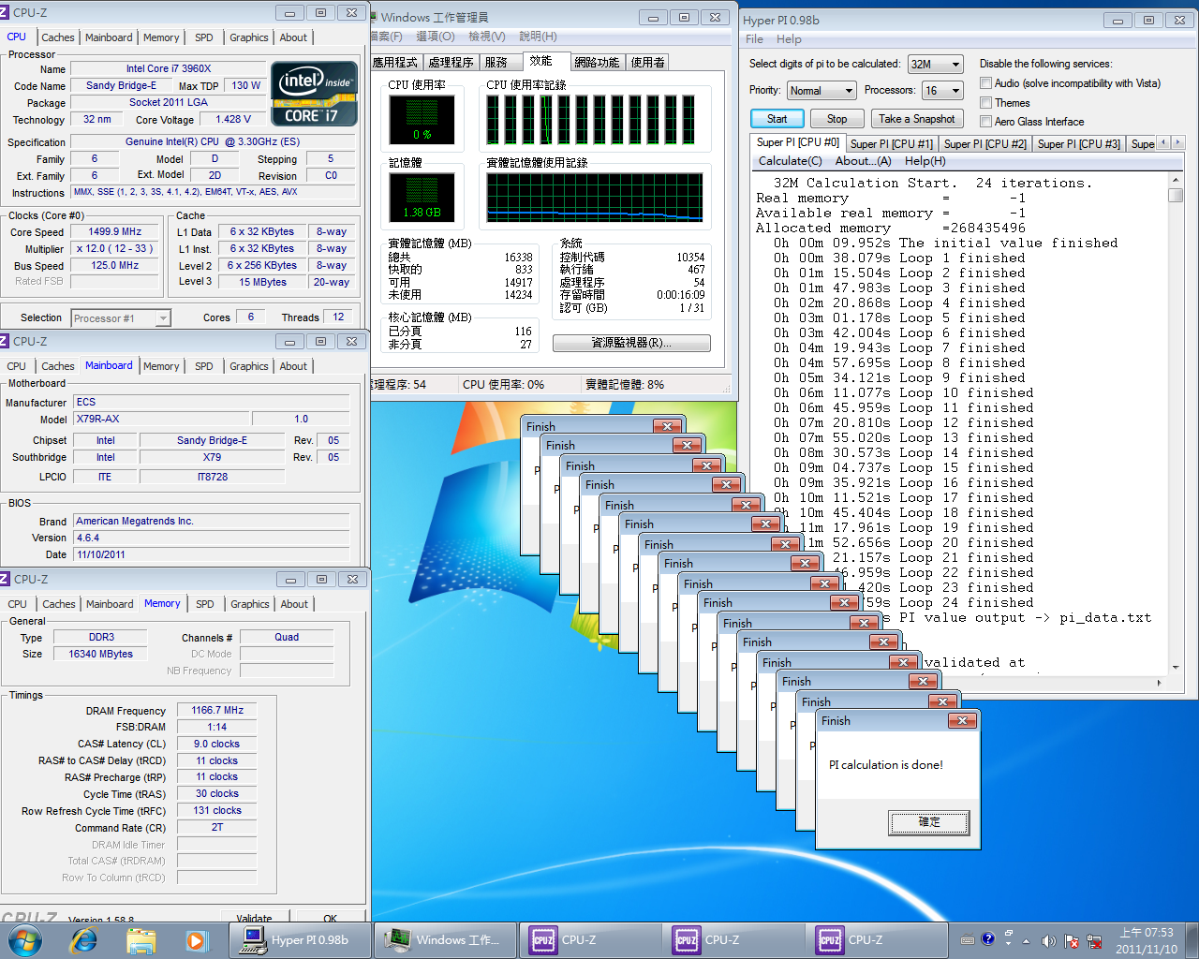
Task: Open 網路功能 tab in Task Manager
Action: pyautogui.click(x=597, y=62)
